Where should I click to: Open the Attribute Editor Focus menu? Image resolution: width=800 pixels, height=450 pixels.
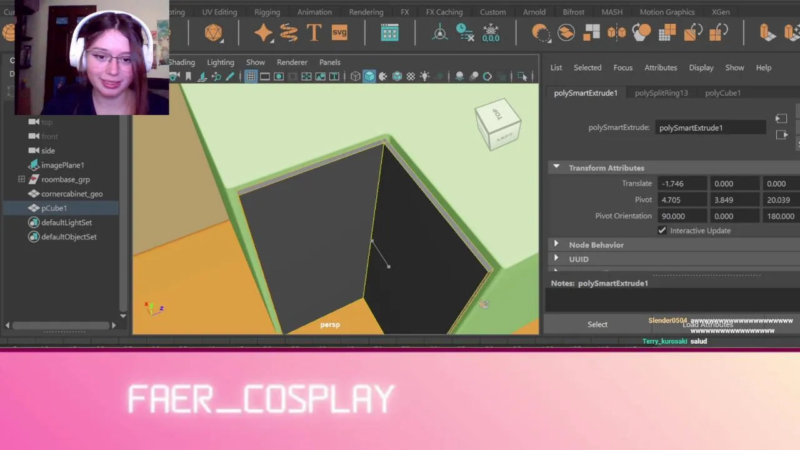pyautogui.click(x=623, y=67)
